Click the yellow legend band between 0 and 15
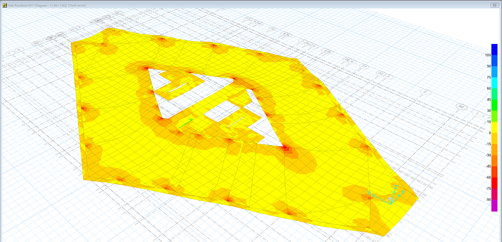Screen dimensions: 502x242 tap(494, 127)
